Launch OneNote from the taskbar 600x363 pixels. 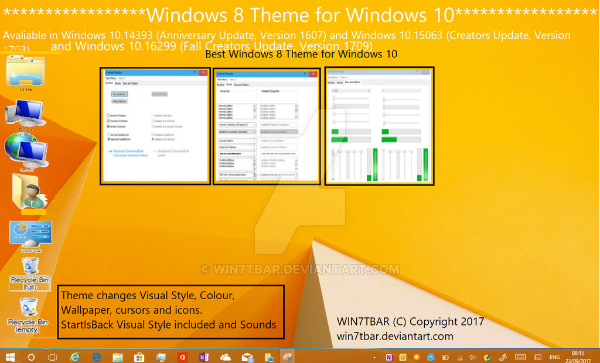click(x=204, y=357)
